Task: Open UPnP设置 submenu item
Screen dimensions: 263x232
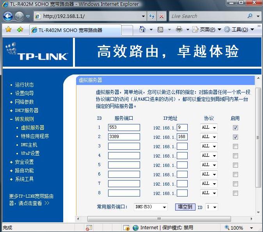Action: click(30, 153)
